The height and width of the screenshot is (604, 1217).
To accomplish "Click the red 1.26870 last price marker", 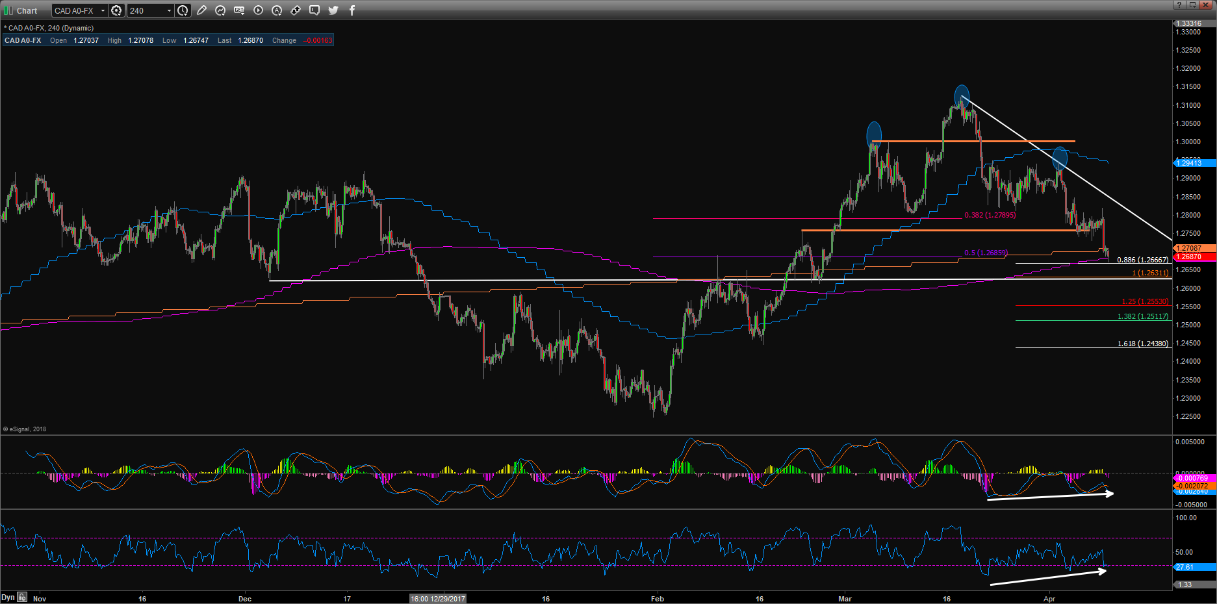I will coord(1194,257).
